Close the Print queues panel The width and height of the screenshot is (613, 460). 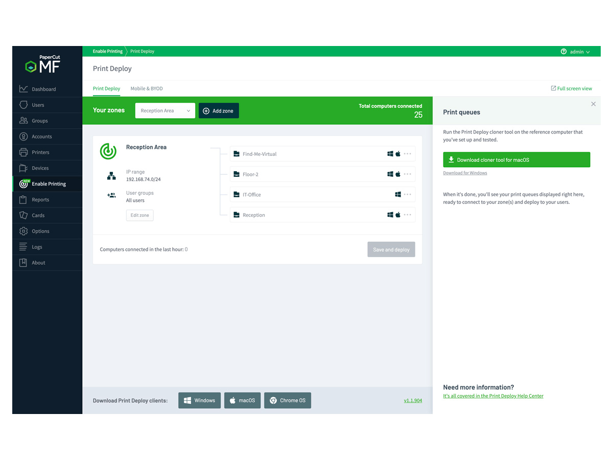click(x=593, y=104)
